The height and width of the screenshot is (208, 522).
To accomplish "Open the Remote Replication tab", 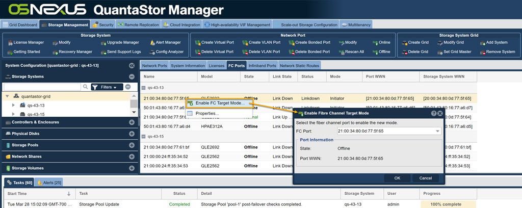I will [138, 24].
